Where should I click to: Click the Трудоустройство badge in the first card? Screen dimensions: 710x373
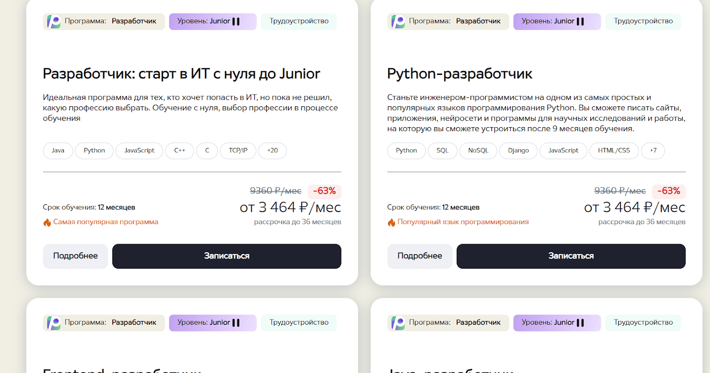[x=299, y=21]
